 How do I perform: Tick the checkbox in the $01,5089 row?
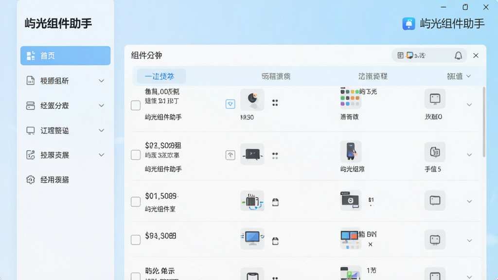(x=136, y=202)
